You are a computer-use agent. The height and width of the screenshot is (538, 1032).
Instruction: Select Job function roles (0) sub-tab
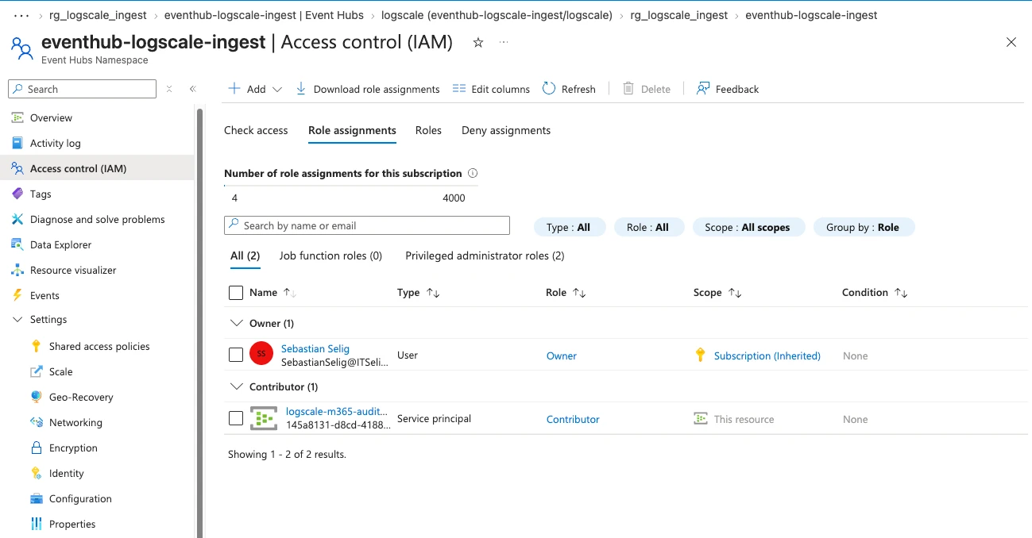[330, 256]
